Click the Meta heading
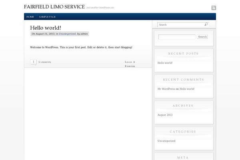The width and height of the screenshot is (240, 160). (183, 158)
